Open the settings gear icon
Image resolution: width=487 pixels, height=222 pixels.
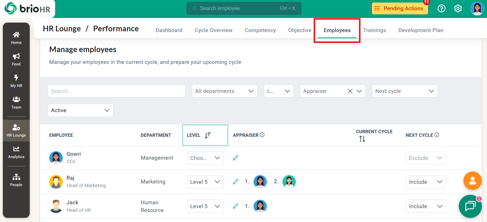coord(458,8)
